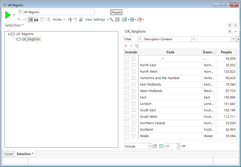Switch to the Cover tab

pyautogui.click(x=9, y=154)
